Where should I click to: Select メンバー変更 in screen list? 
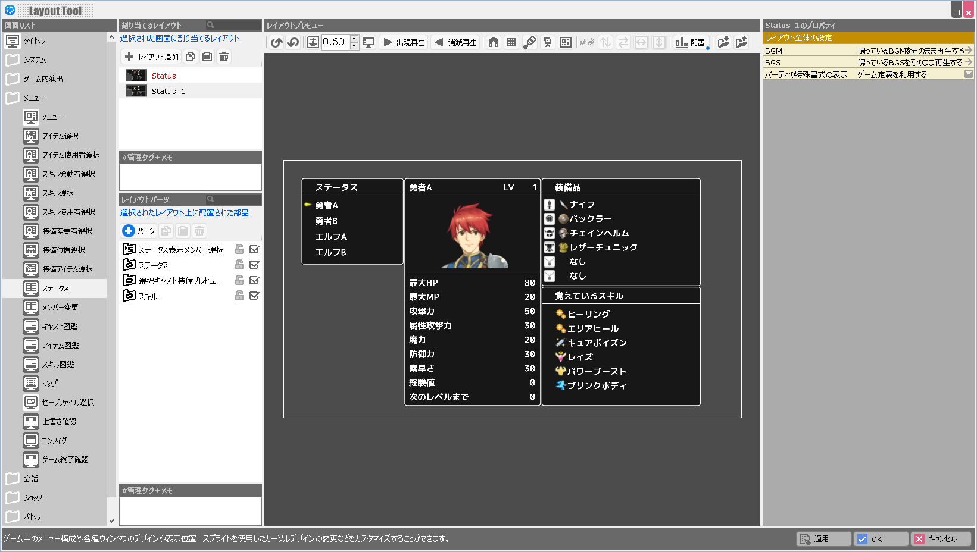tap(60, 307)
